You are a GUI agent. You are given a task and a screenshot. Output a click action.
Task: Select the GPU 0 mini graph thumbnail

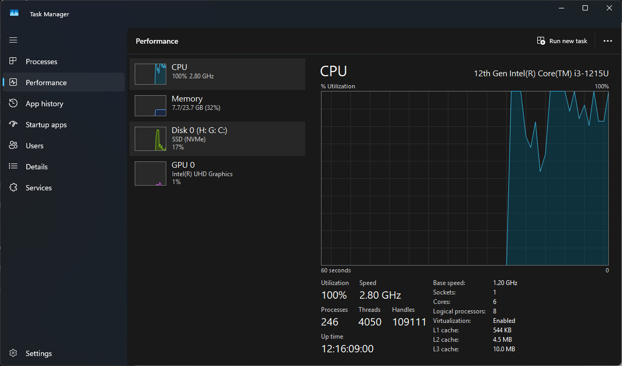151,174
